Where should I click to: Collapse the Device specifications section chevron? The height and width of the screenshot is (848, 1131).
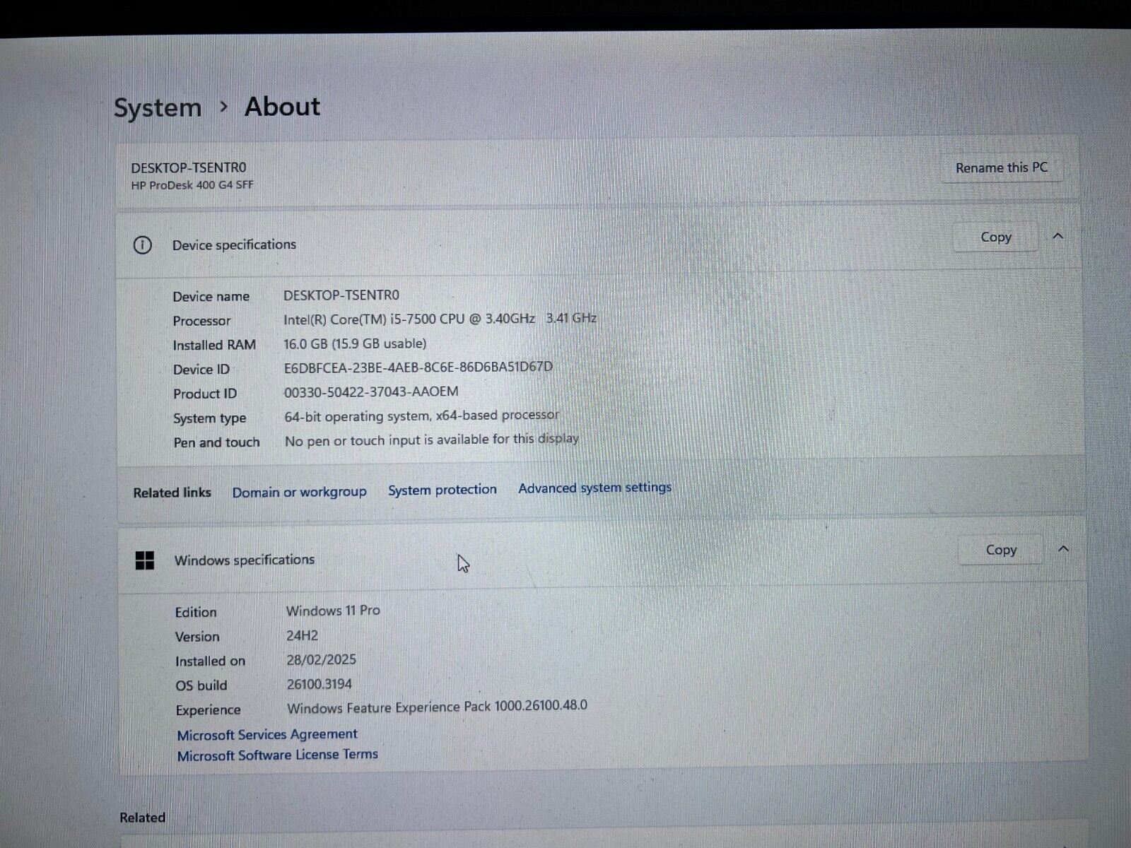(1057, 236)
